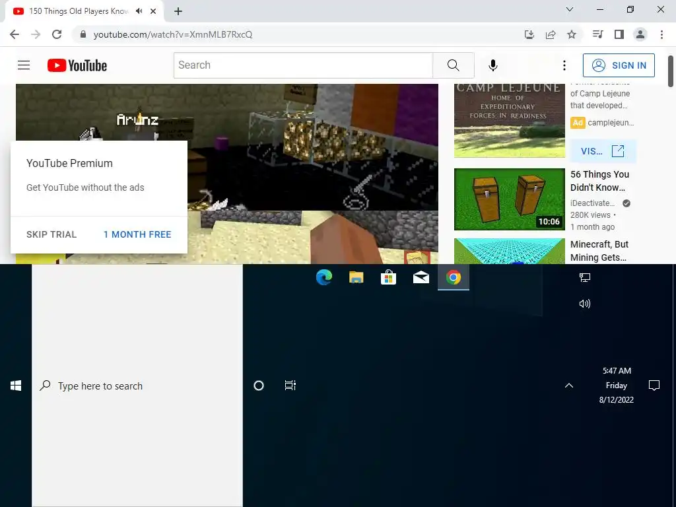Focus the YouTube Search field
The width and height of the screenshot is (676, 507).
point(304,65)
